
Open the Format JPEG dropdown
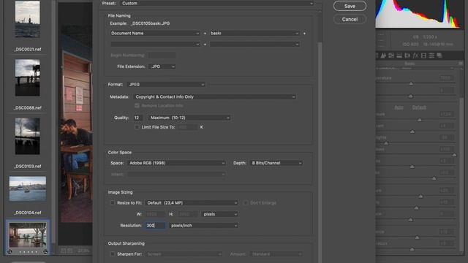click(x=166, y=85)
